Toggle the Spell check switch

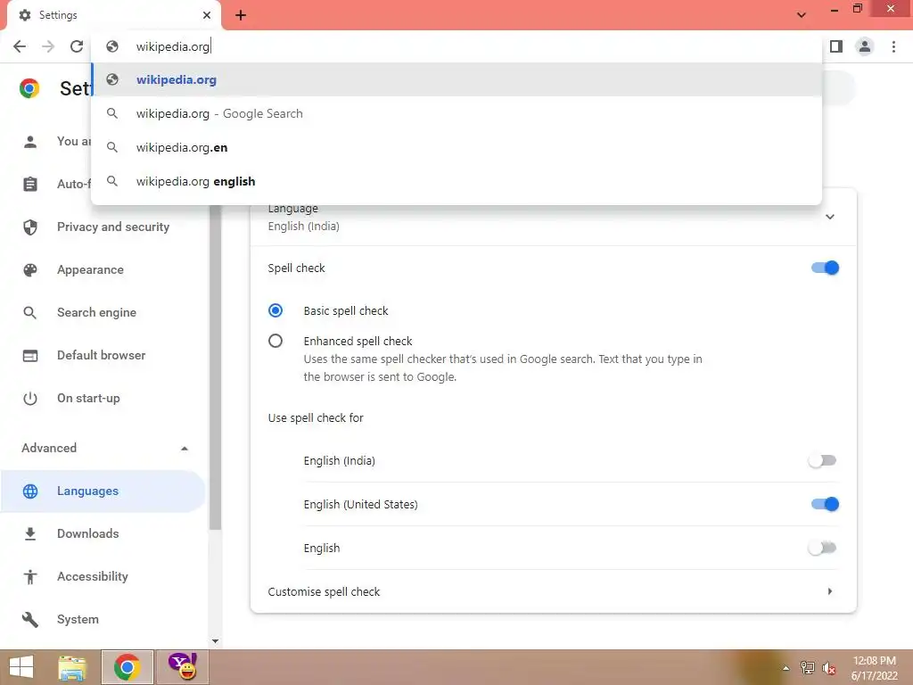pyautogui.click(x=825, y=268)
